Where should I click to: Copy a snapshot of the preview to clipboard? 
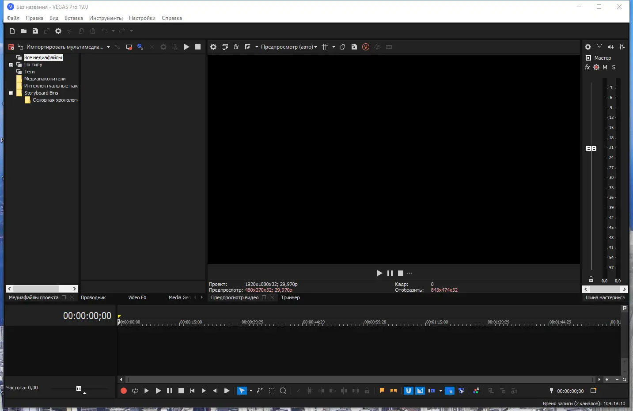click(344, 47)
